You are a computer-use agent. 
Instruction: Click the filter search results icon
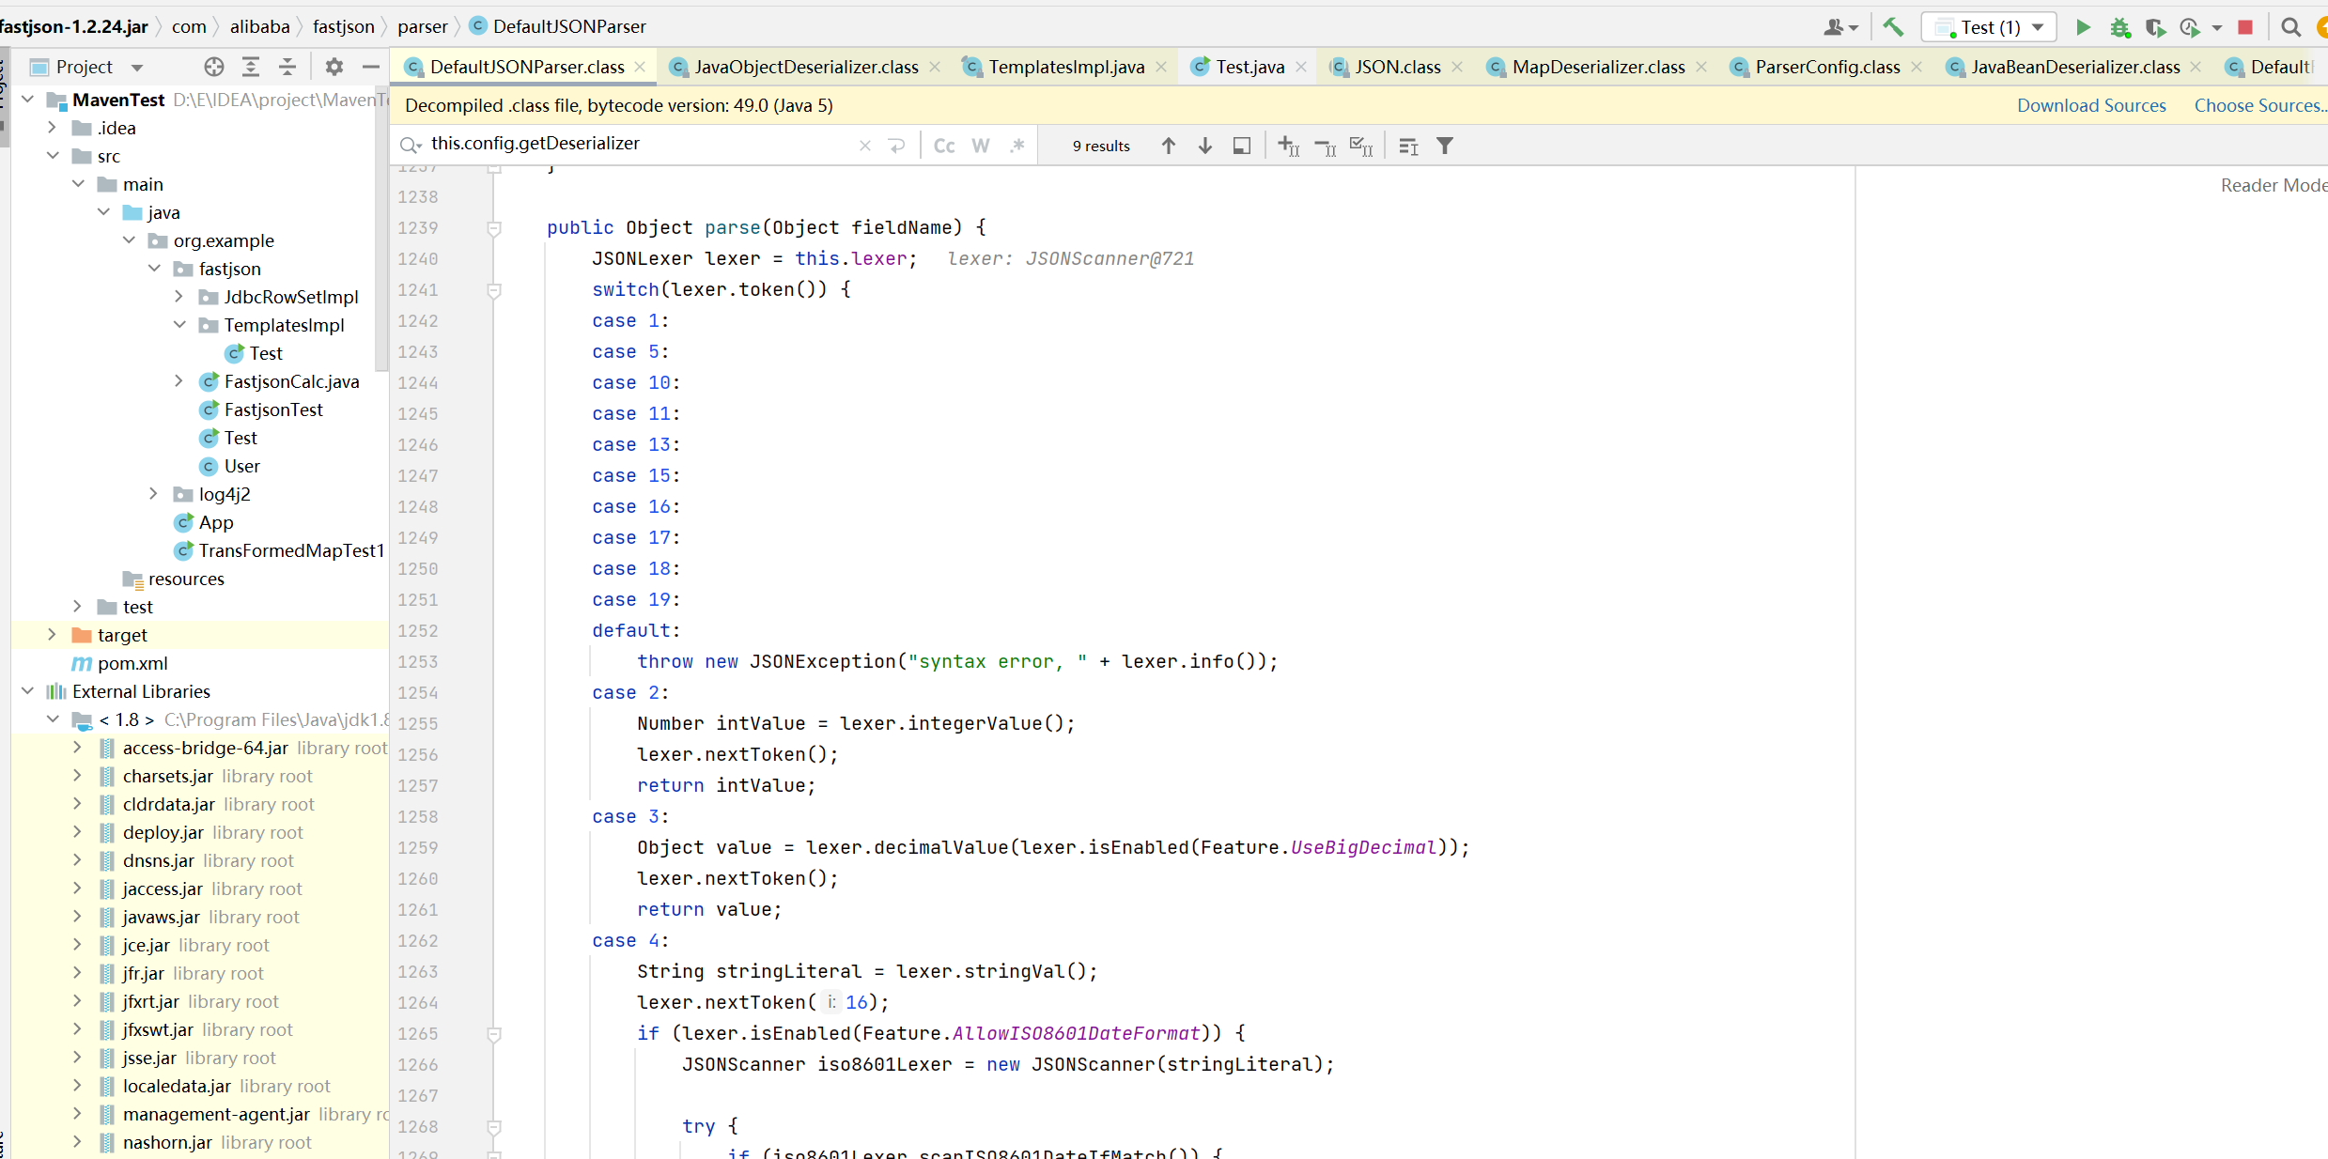pyautogui.click(x=1445, y=146)
